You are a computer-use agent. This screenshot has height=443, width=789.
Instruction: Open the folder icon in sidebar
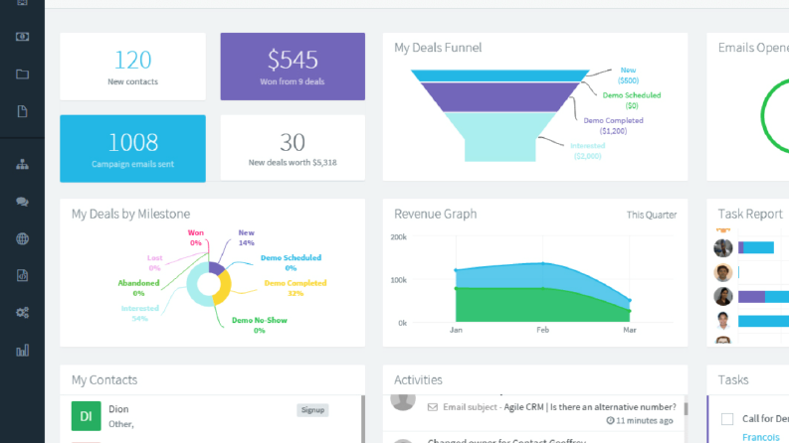pyautogui.click(x=22, y=74)
